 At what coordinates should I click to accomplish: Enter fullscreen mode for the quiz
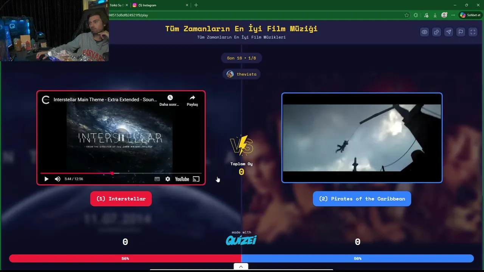(x=473, y=32)
